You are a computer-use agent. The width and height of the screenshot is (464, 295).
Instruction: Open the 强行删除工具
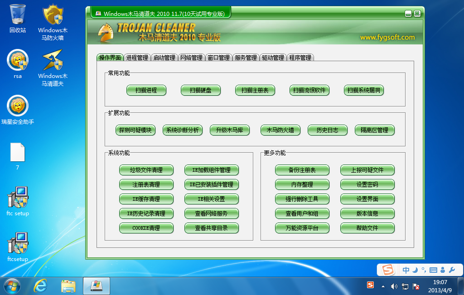302,199
